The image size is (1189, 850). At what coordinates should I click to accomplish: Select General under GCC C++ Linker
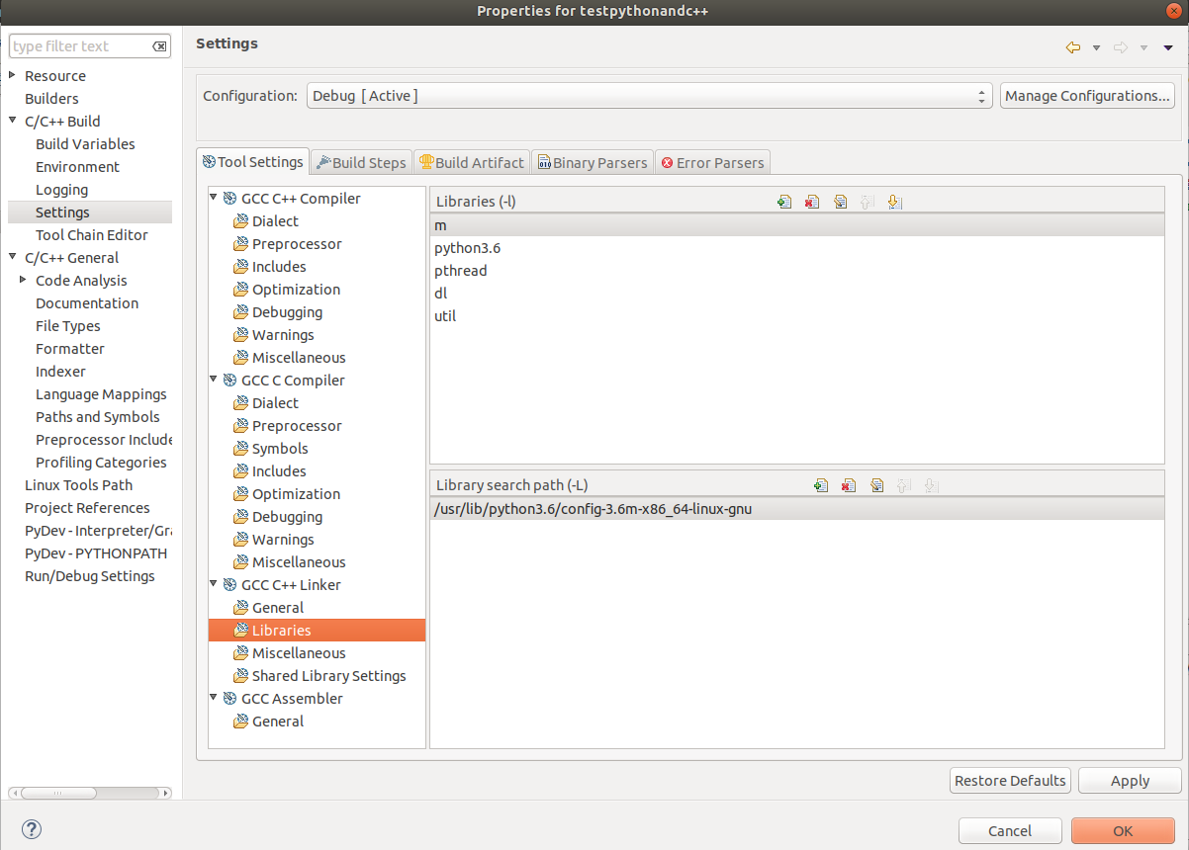278,608
